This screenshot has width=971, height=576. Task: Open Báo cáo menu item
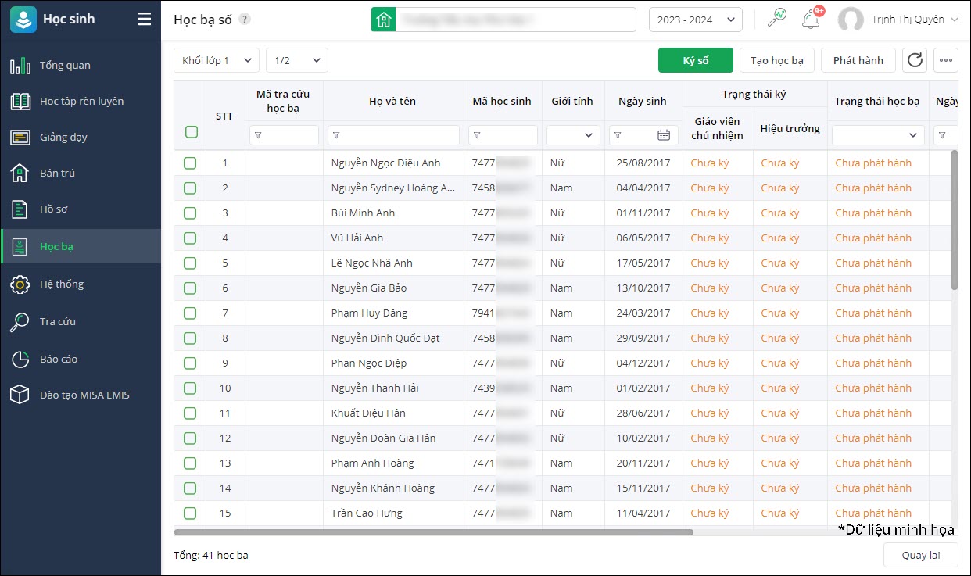point(59,360)
